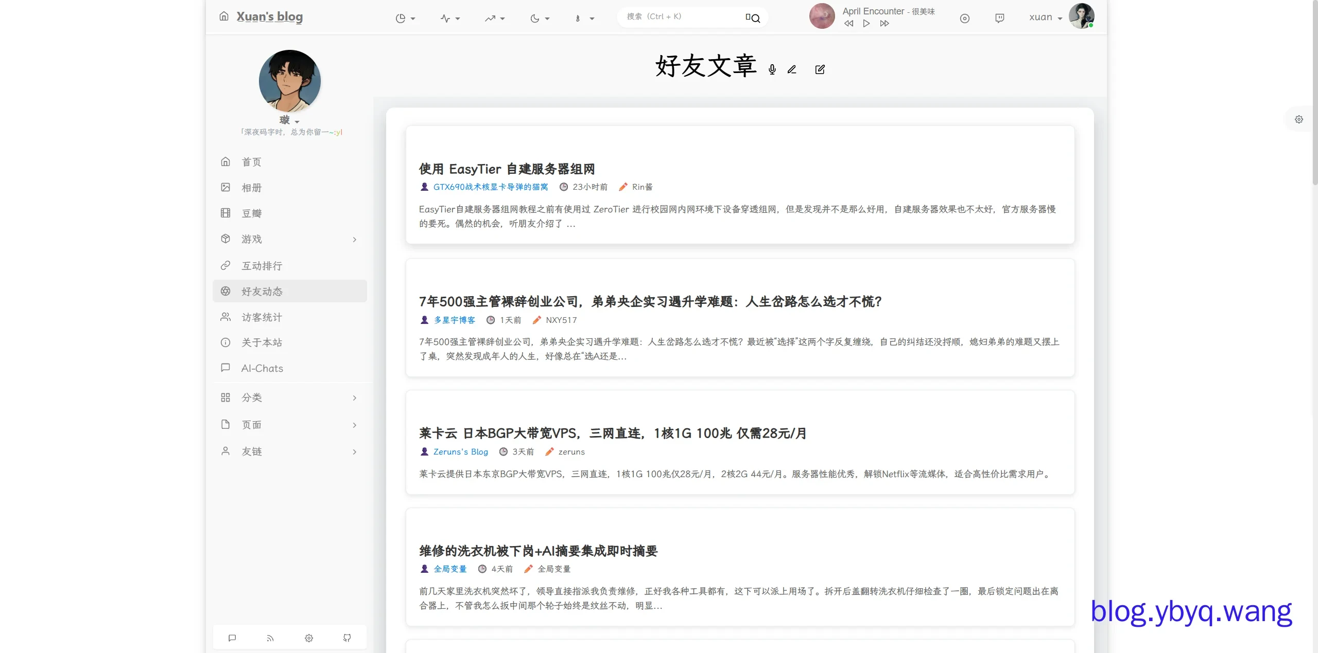Image resolution: width=1318 pixels, height=653 pixels.
Task: Open the activity pulse dropdown in navbar
Action: tap(450, 19)
